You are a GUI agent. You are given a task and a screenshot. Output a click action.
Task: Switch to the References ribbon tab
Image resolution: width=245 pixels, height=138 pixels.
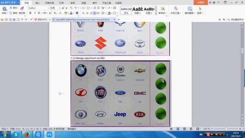(61, 3)
